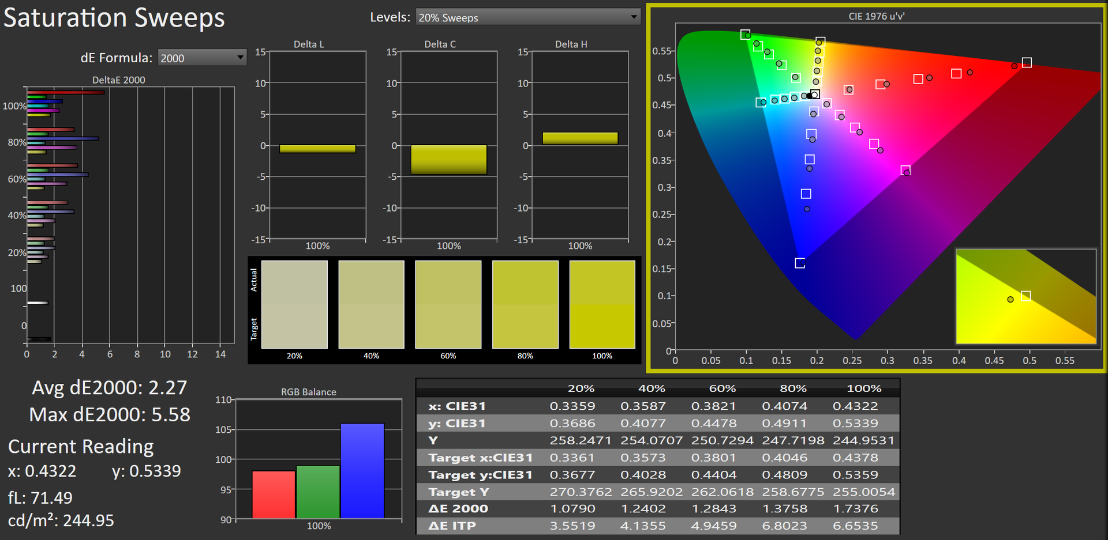
Task: Click Target Y value 255.0054
Action: click(864, 492)
